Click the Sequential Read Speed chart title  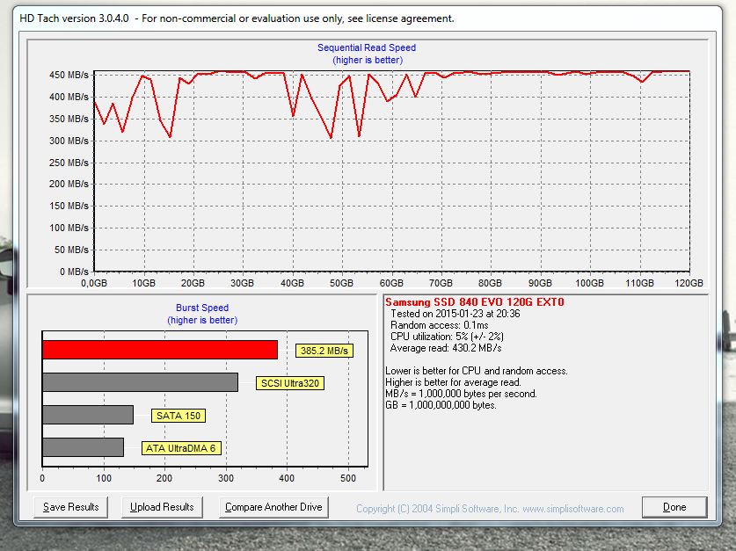coord(368,47)
